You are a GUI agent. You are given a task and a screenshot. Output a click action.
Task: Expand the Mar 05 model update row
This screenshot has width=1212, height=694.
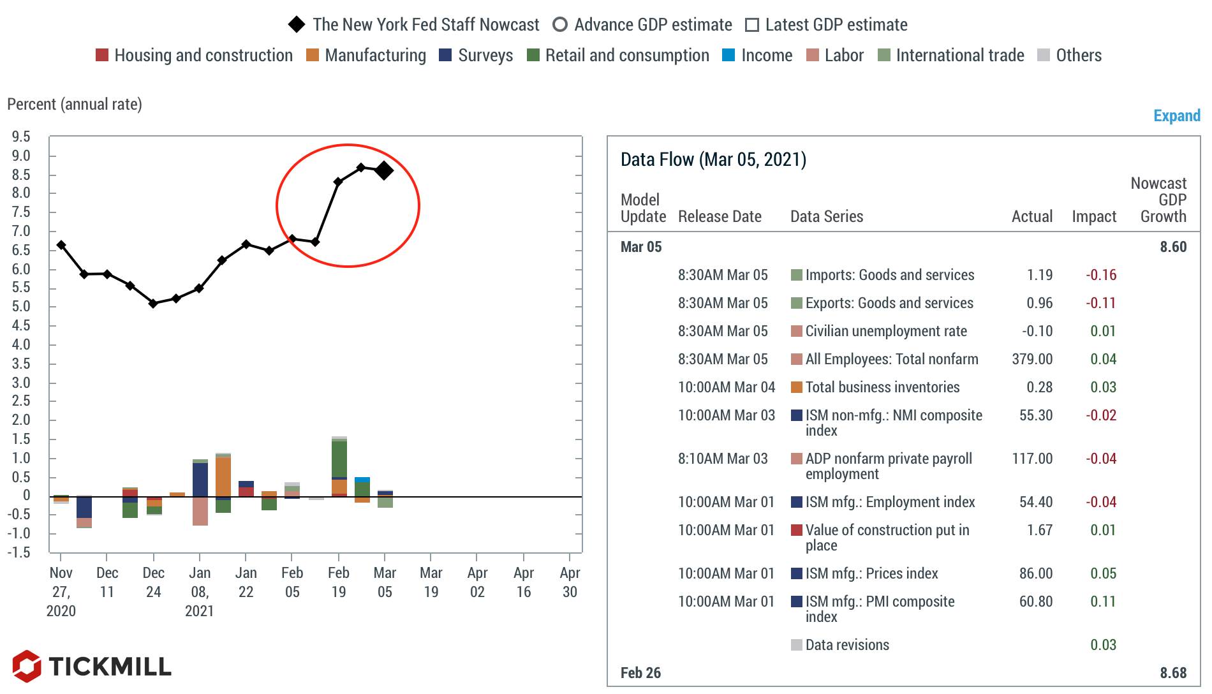click(641, 247)
